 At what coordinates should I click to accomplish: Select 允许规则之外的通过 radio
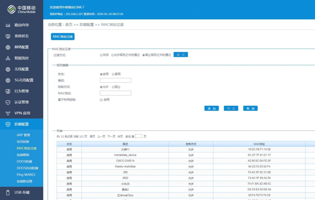coord(113,55)
